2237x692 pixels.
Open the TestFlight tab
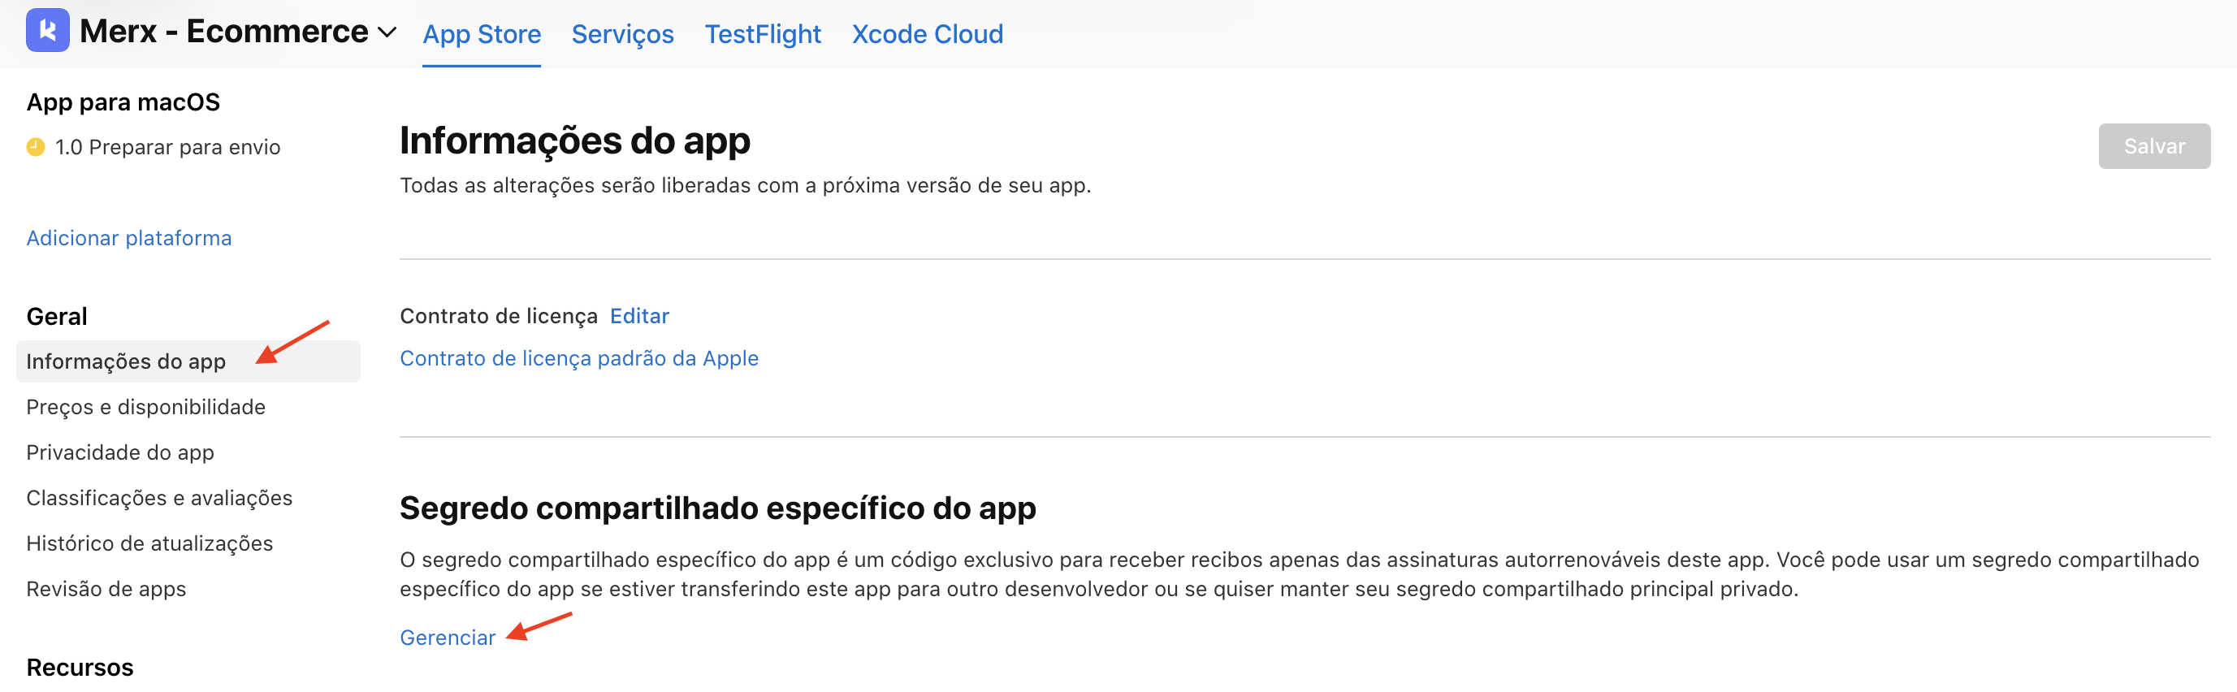762,35
